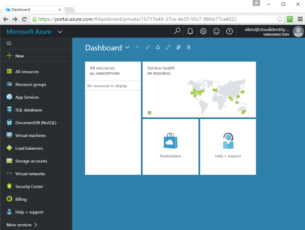Click the Security Center shield icon

pyautogui.click(x=9, y=186)
